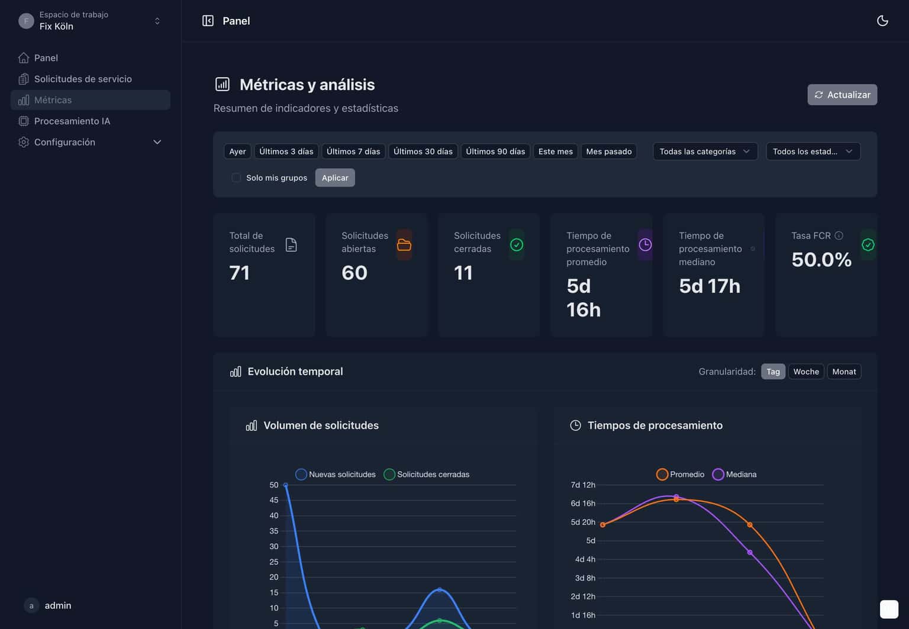Viewport: 909px width, 629px height.
Task: Click the clock icon on Tiempo de procesamiento promedio
Action: point(645,244)
